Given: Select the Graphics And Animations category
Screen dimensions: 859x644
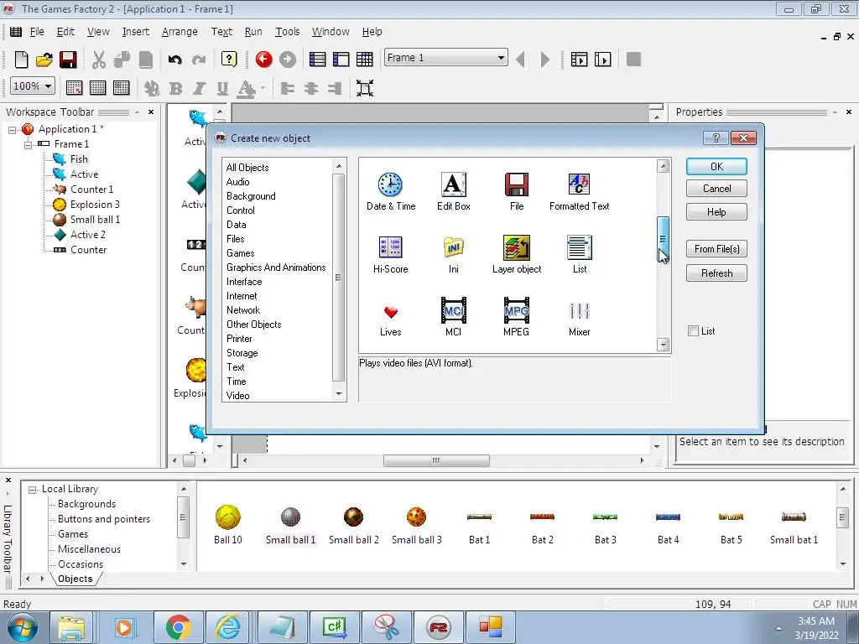Looking at the screenshot, I should coord(276,267).
